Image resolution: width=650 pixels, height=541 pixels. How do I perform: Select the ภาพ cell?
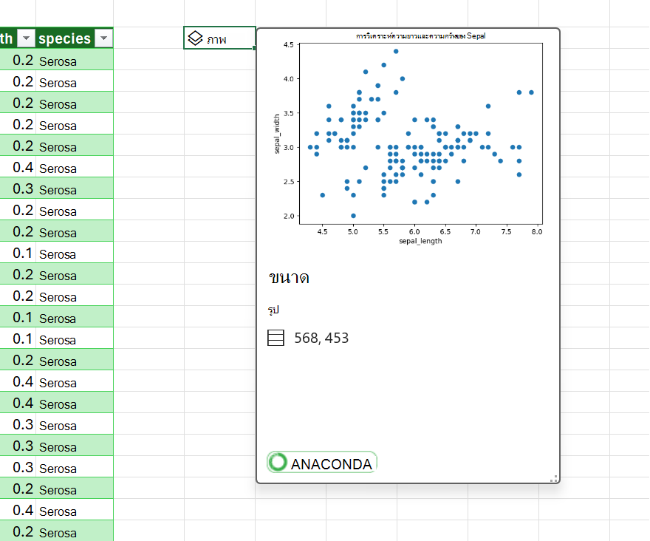pyautogui.click(x=219, y=38)
